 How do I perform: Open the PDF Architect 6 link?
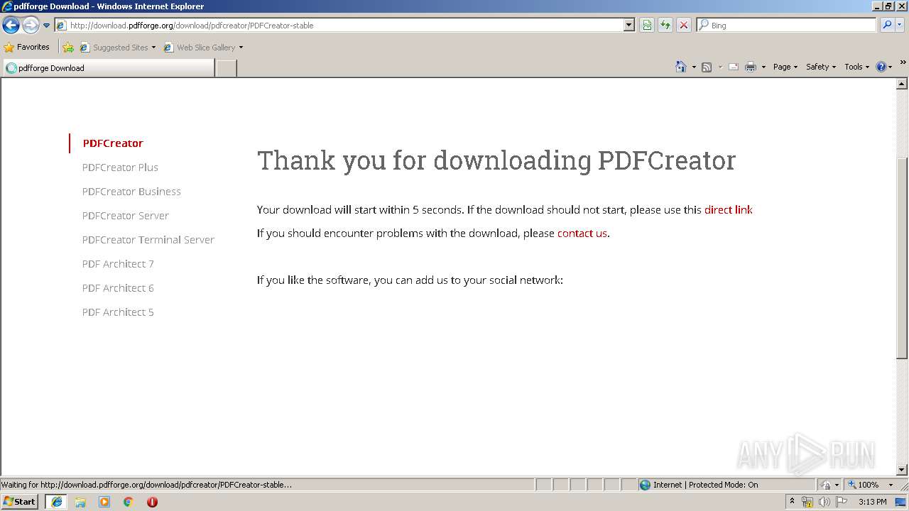(118, 288)
